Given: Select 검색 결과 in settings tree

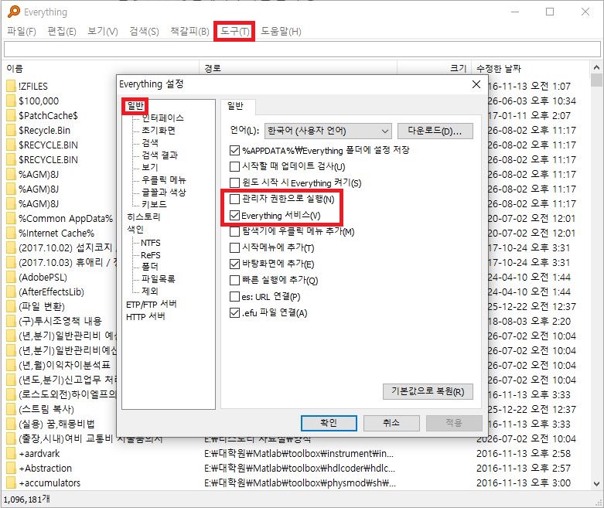Looking at the screenshot, I should pos(159,155).
